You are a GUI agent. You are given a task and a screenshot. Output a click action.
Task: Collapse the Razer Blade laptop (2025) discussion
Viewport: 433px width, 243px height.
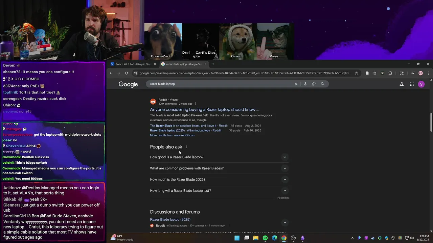click(x=285, y=222)
